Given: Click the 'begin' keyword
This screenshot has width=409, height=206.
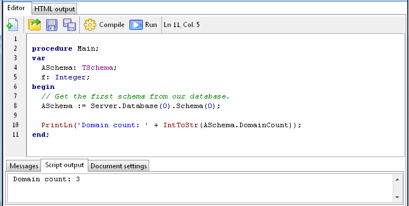Looking at the screenshot, I should (x=43, y=87).
